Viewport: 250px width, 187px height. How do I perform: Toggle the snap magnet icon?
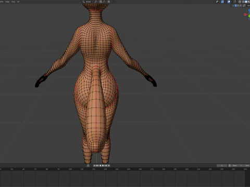point(101,2)
